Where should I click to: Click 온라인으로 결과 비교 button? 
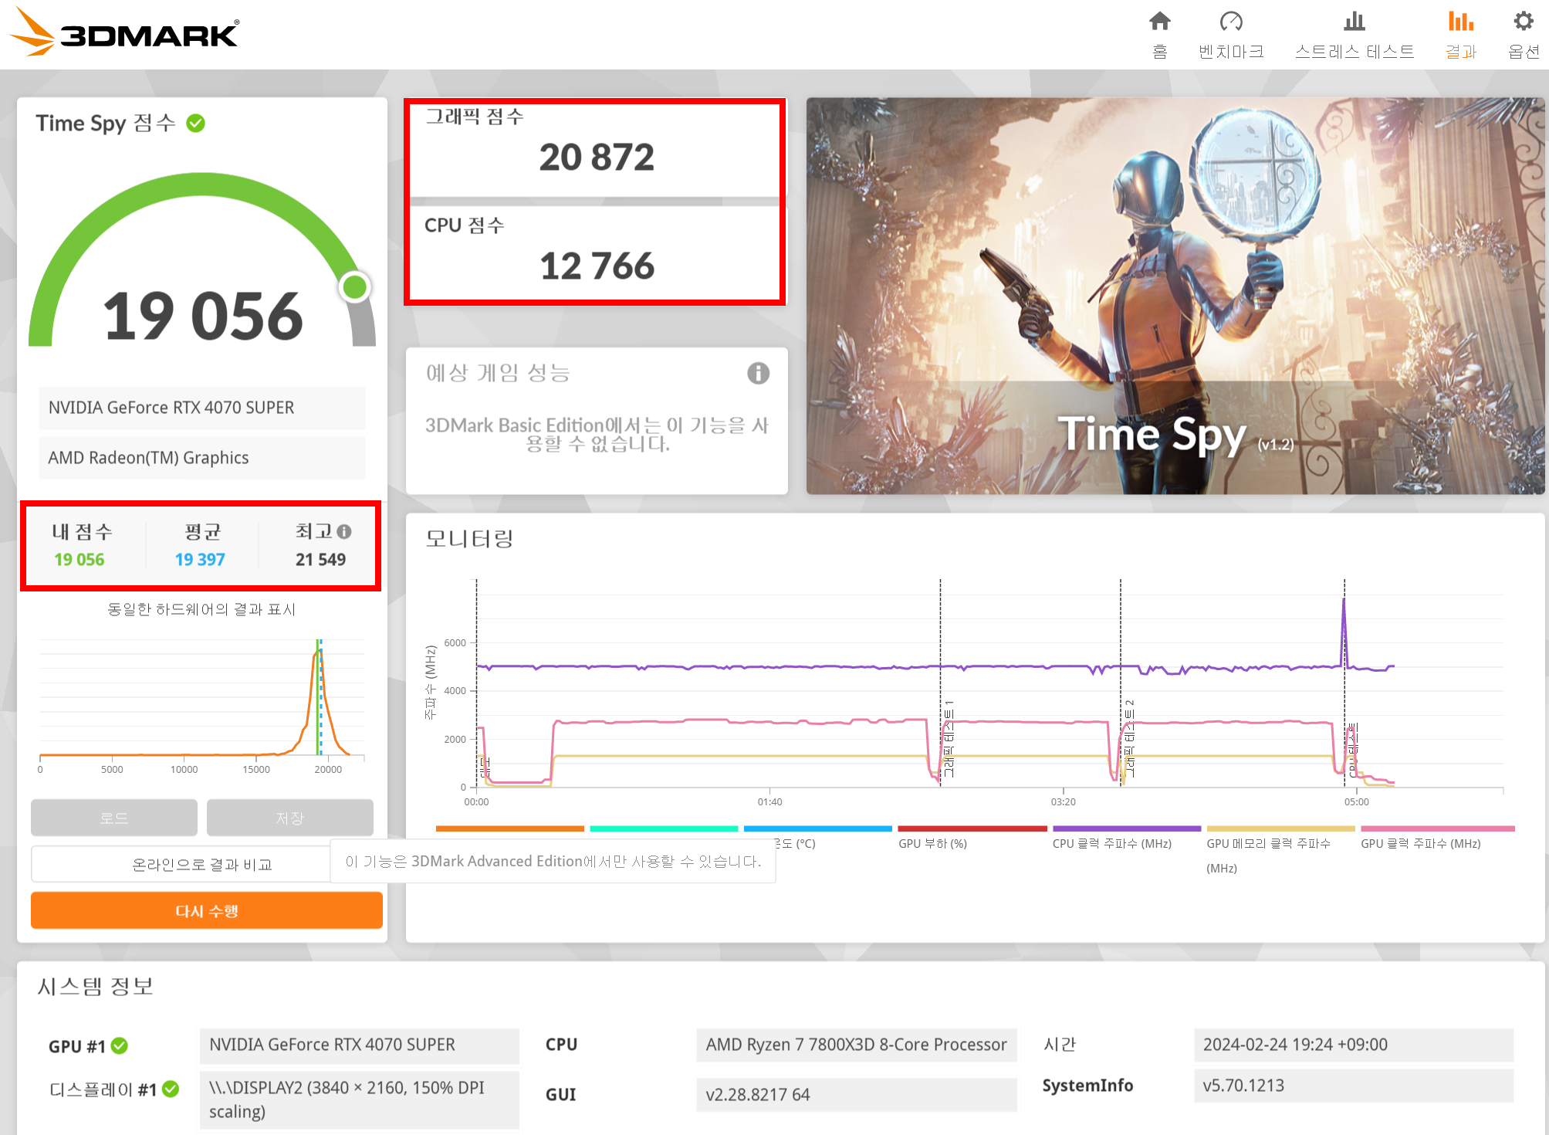pyautogui.click(x=202, y=864)
